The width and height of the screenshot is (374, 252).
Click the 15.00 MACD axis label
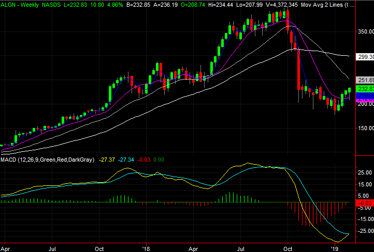click(365, 184)
